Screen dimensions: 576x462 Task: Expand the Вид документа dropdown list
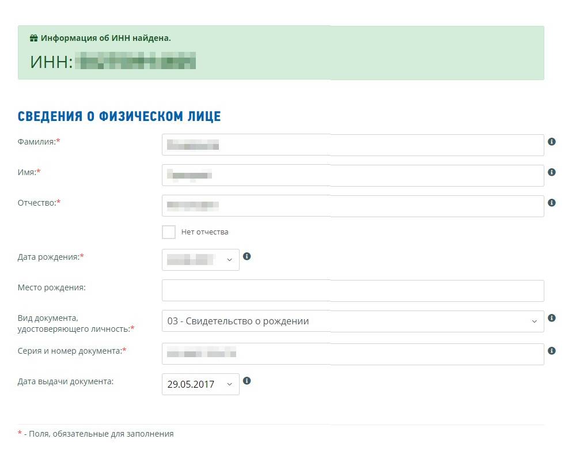pyautogui.click(x=353, y=321)
